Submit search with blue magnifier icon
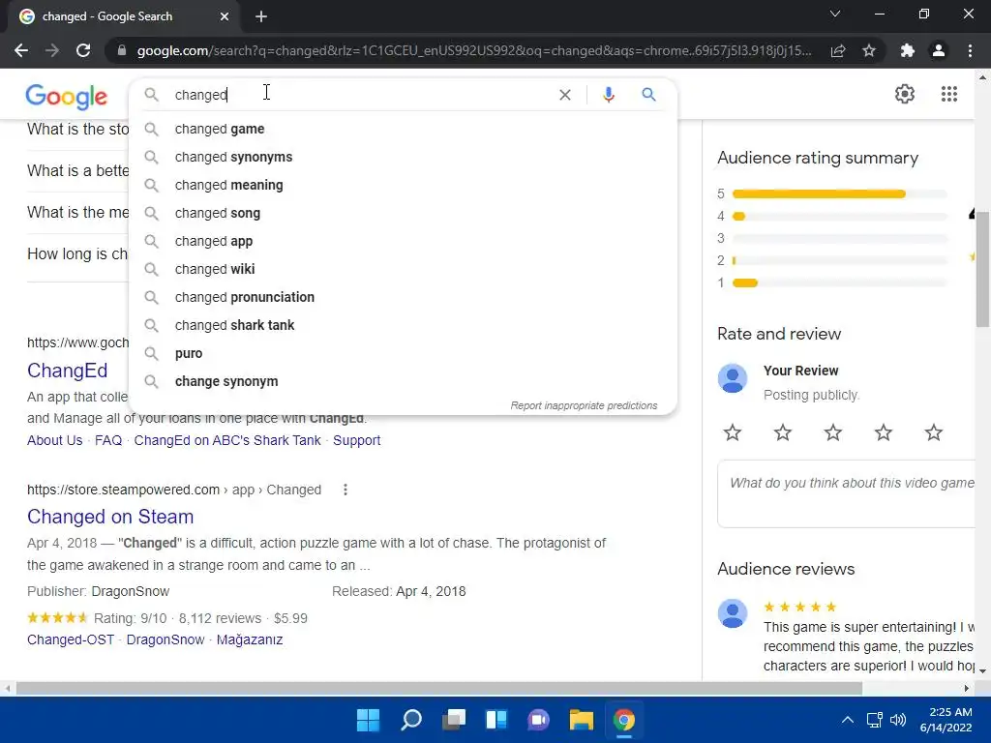 (x=648, y=95)
